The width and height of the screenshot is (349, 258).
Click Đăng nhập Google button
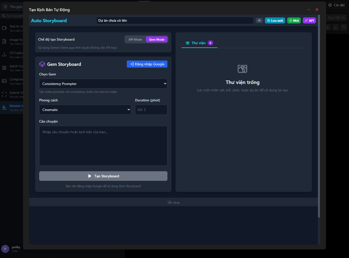tap(147, 64)
